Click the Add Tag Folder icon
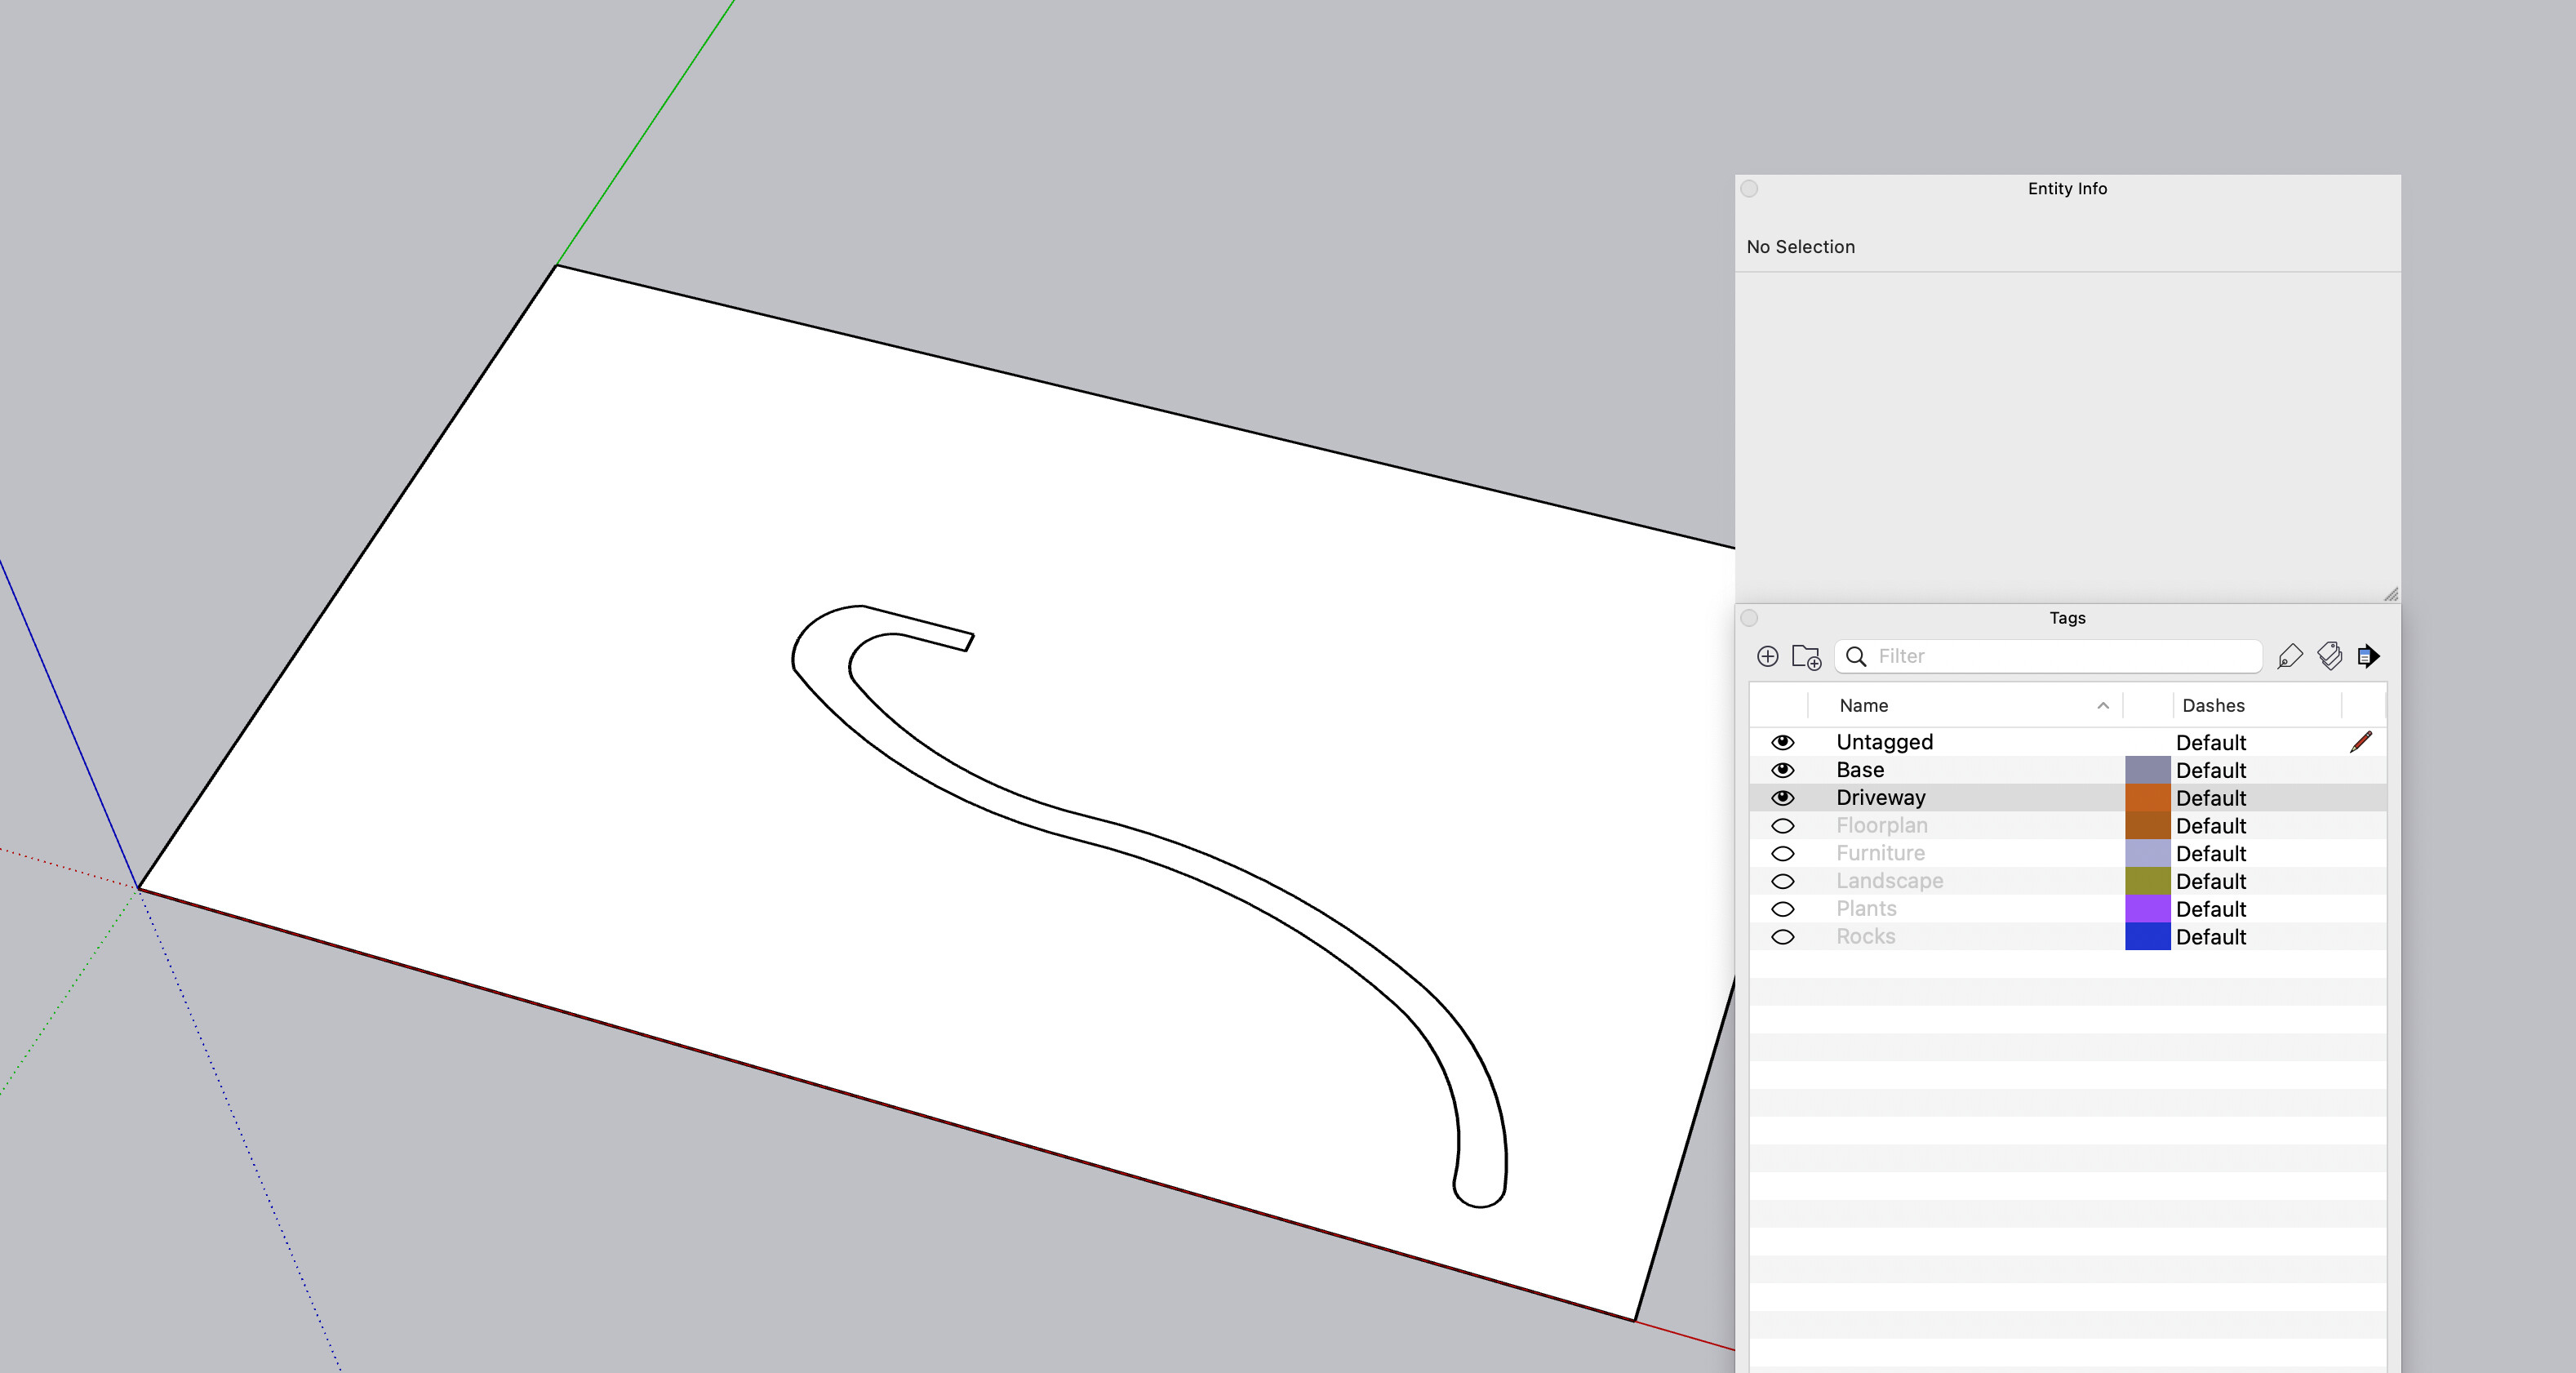The image size is (2576, 1373). 1806,656
